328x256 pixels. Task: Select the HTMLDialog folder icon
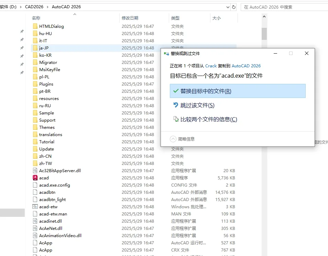coord(35,26)
